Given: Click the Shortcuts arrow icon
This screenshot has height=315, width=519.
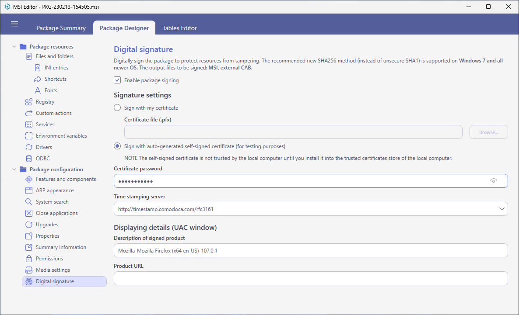Looking at the screenshot, I should coord(38,80).
